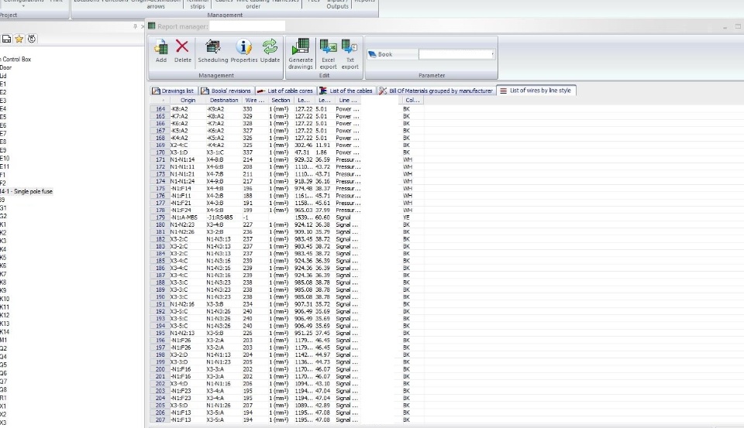This screenshot has width=744, height=428.
Task: Click the Add report button
Action: click(161, 51)
